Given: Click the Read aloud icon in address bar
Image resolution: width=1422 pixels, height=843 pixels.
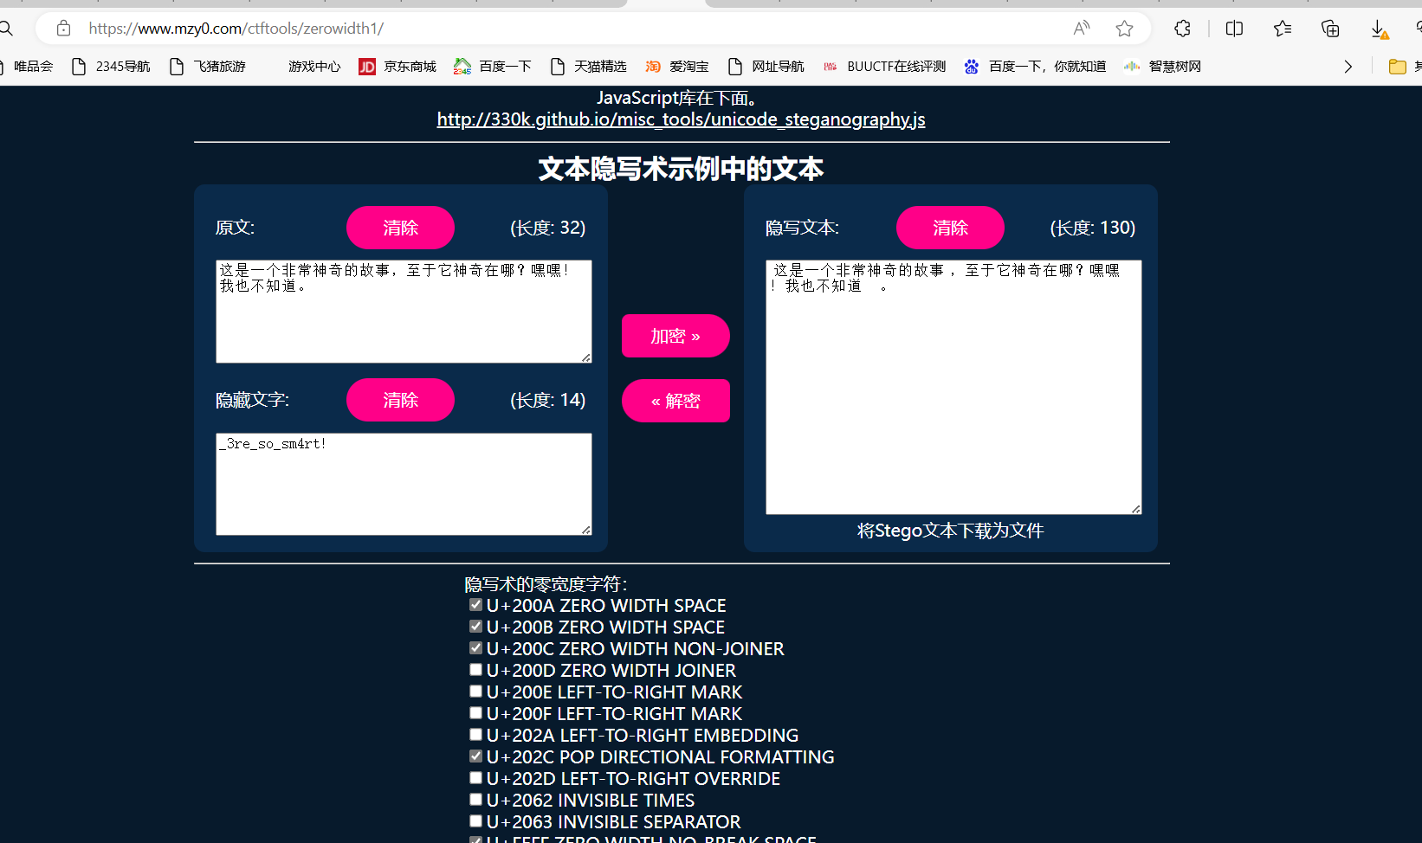Looking at the screenshot, I should (x=1082, y=29).
